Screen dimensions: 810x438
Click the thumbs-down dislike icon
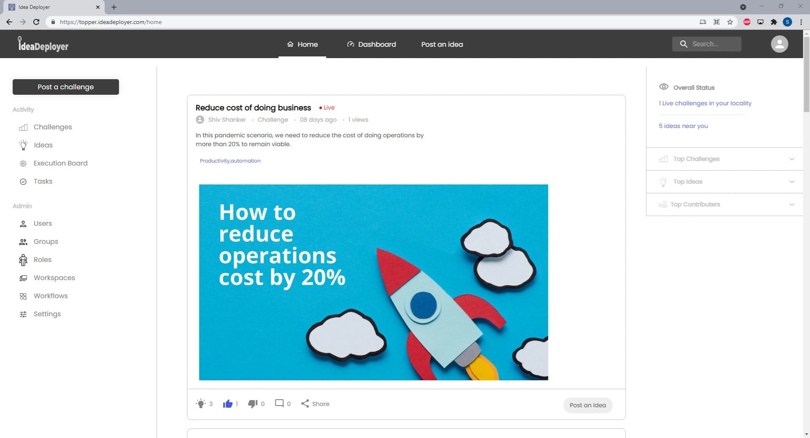253,403
